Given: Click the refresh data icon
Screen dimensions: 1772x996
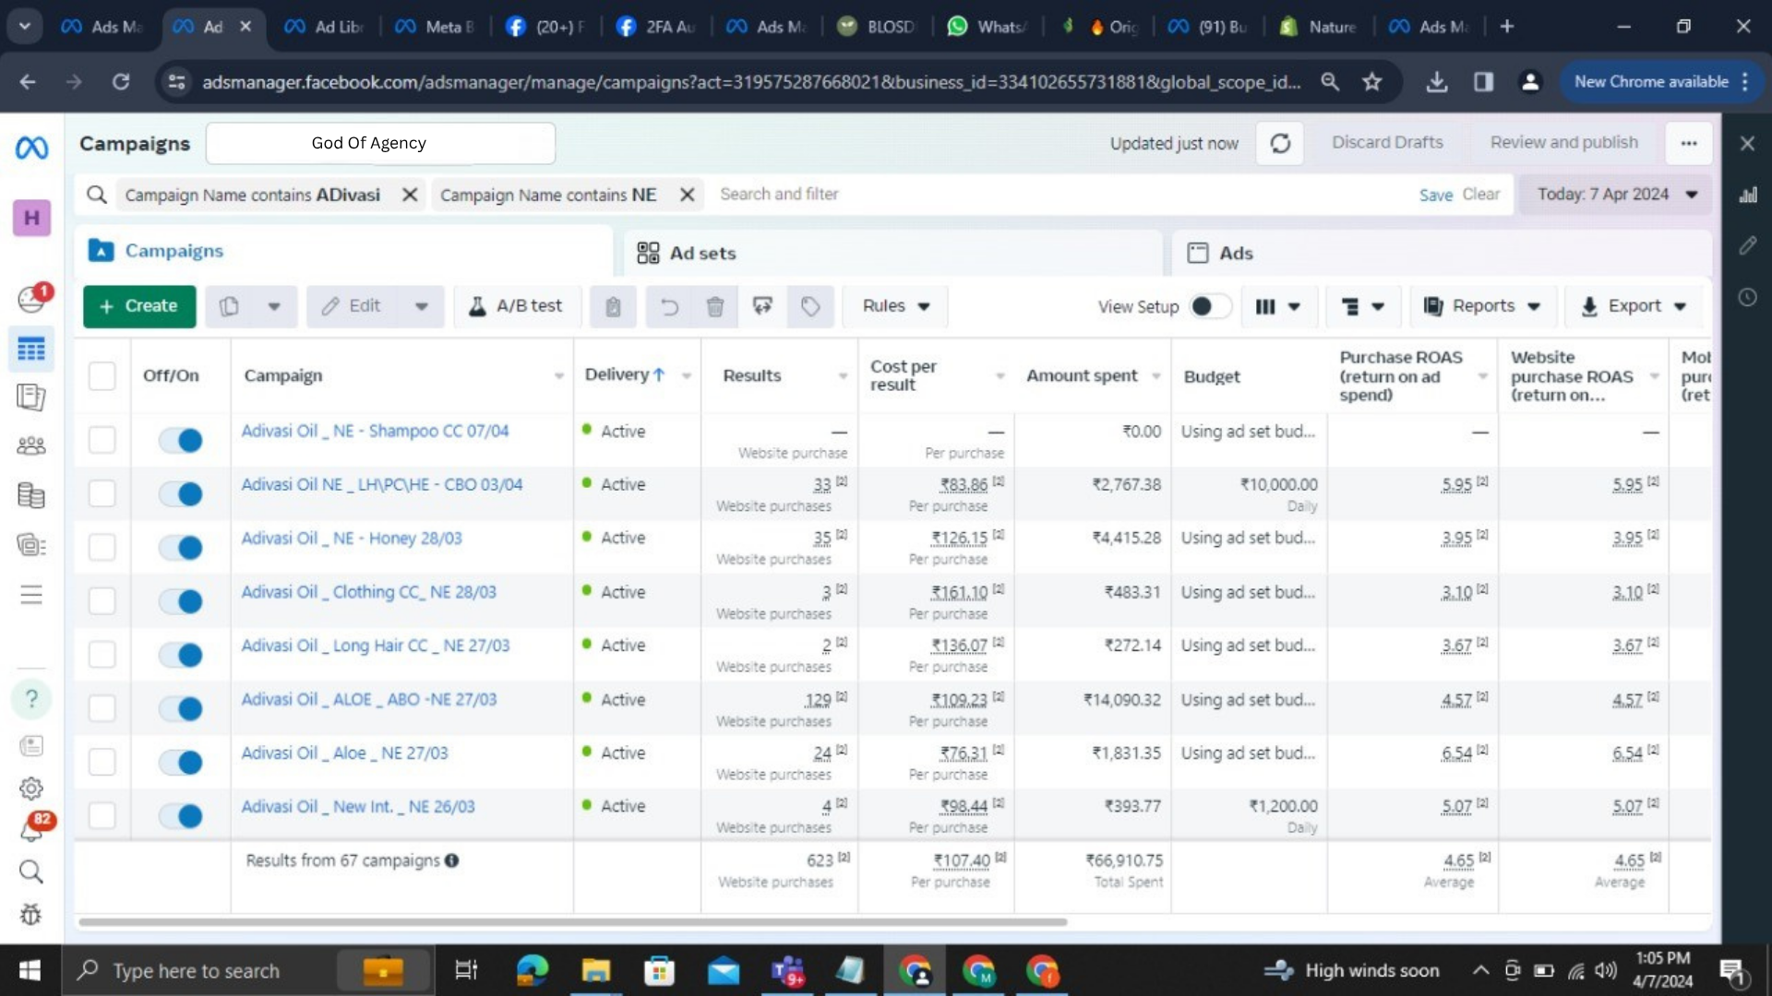Looking at the screenshot, I should coord(1280,144).
